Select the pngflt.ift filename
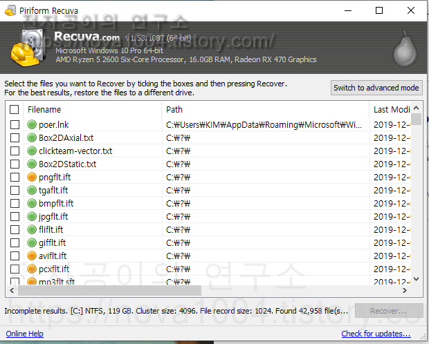Image resolution: width=429 pixels, height=344 pixels. click(55, 178)
